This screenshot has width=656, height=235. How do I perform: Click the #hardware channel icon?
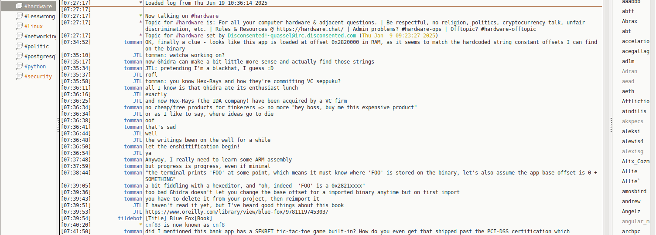pos(19,7)
